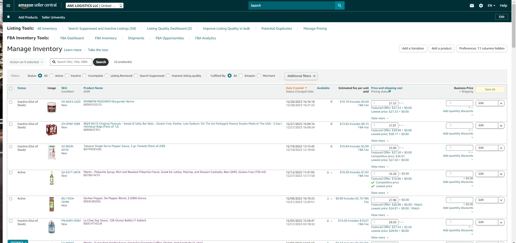Open Edit dropdown arrow for Monin Pistachio row
Screen dimensions: 516x243
501,174
